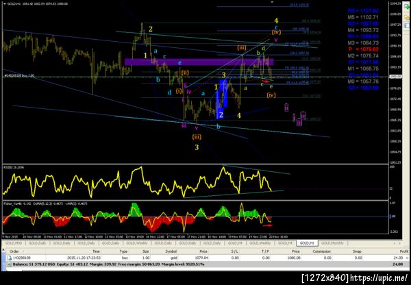Click the red P = 1079.62 pivot label
411x285 pixels.
tap(363, 49)
